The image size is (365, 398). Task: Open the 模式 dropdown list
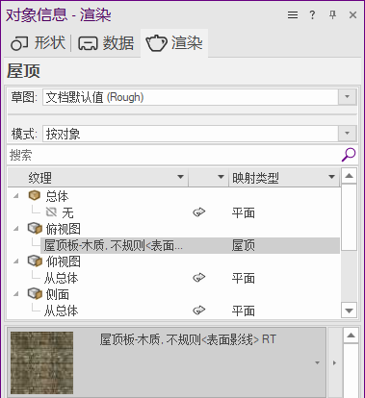tap(347, 134)
